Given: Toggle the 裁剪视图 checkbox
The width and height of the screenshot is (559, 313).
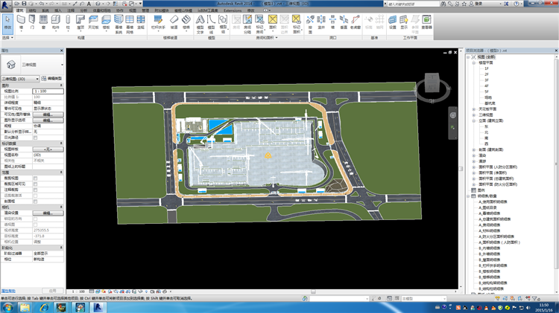Looking at the screenshot, I should click(36, 177).
